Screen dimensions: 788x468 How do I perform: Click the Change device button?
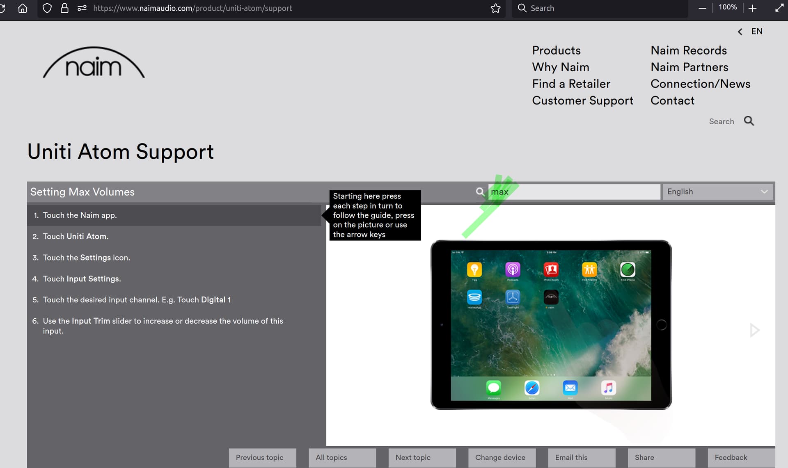tap(502, 457)
